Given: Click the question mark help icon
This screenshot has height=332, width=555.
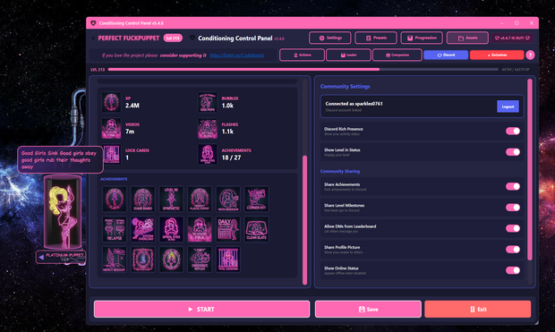Looking at the screenshot, I should coord(530,55).
